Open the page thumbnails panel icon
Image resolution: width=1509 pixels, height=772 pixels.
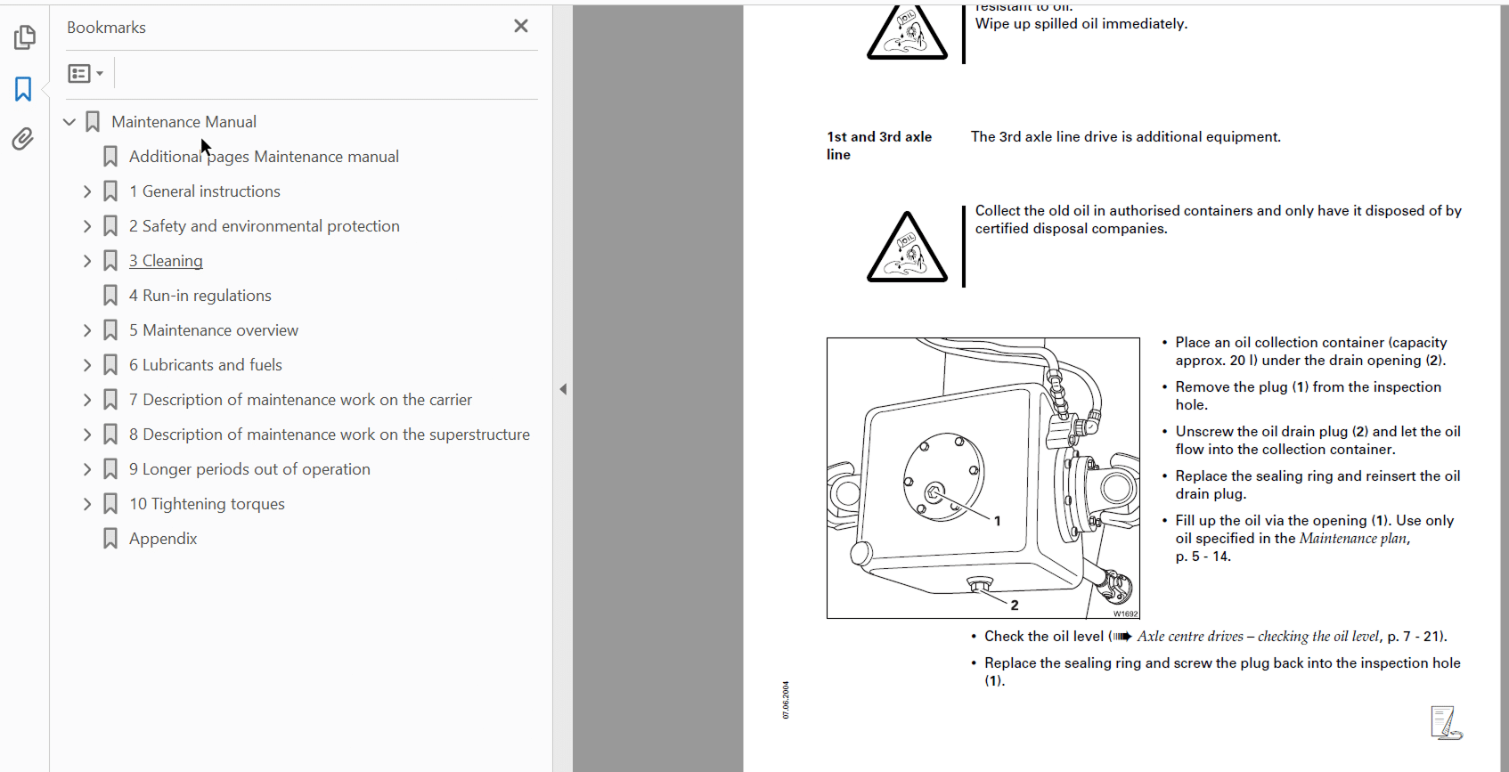pos(24,37)
